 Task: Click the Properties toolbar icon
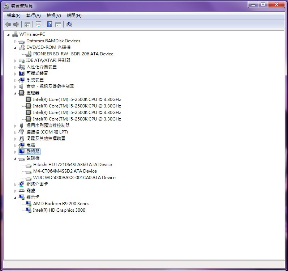click(38, 25)
